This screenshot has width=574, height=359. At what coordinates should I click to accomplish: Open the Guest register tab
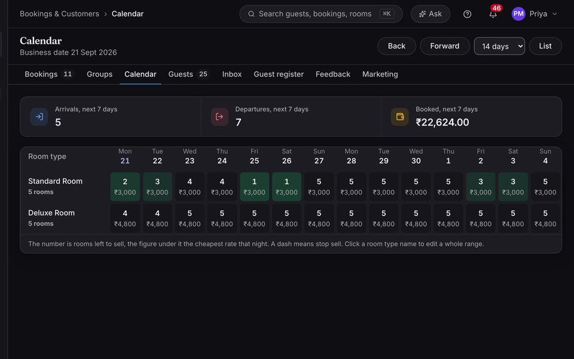click(x=279, y=74)
